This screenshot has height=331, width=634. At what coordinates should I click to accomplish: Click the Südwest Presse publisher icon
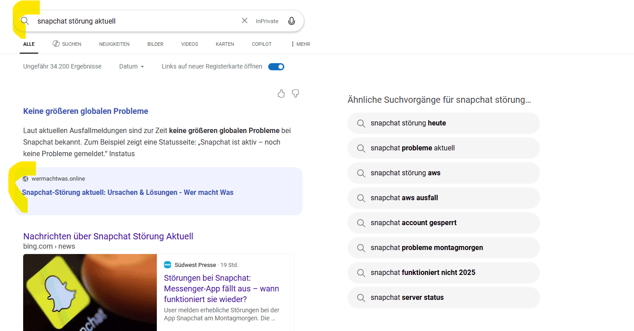pos(168,264)
